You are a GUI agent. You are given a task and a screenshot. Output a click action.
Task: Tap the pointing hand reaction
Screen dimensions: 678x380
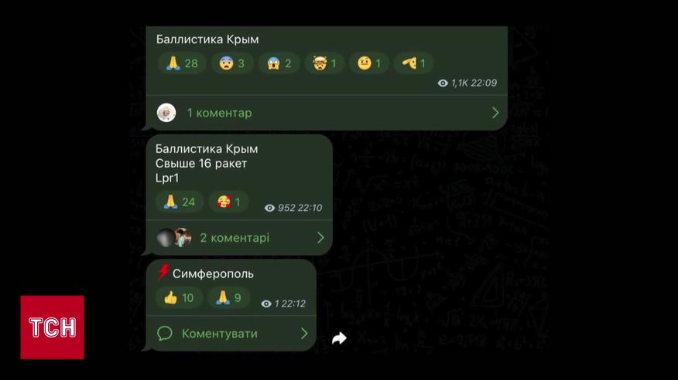click(413, 63)
